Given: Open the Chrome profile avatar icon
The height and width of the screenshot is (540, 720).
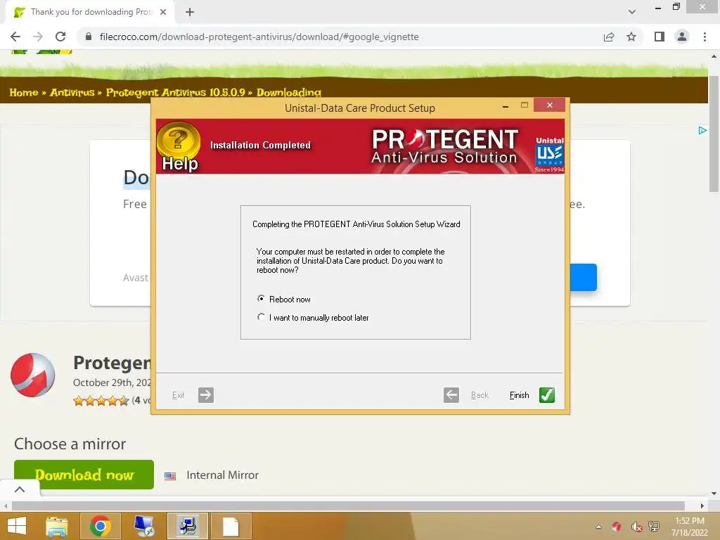Looking at the screenshot, I should pyautogui.click(x=682, y=37).
